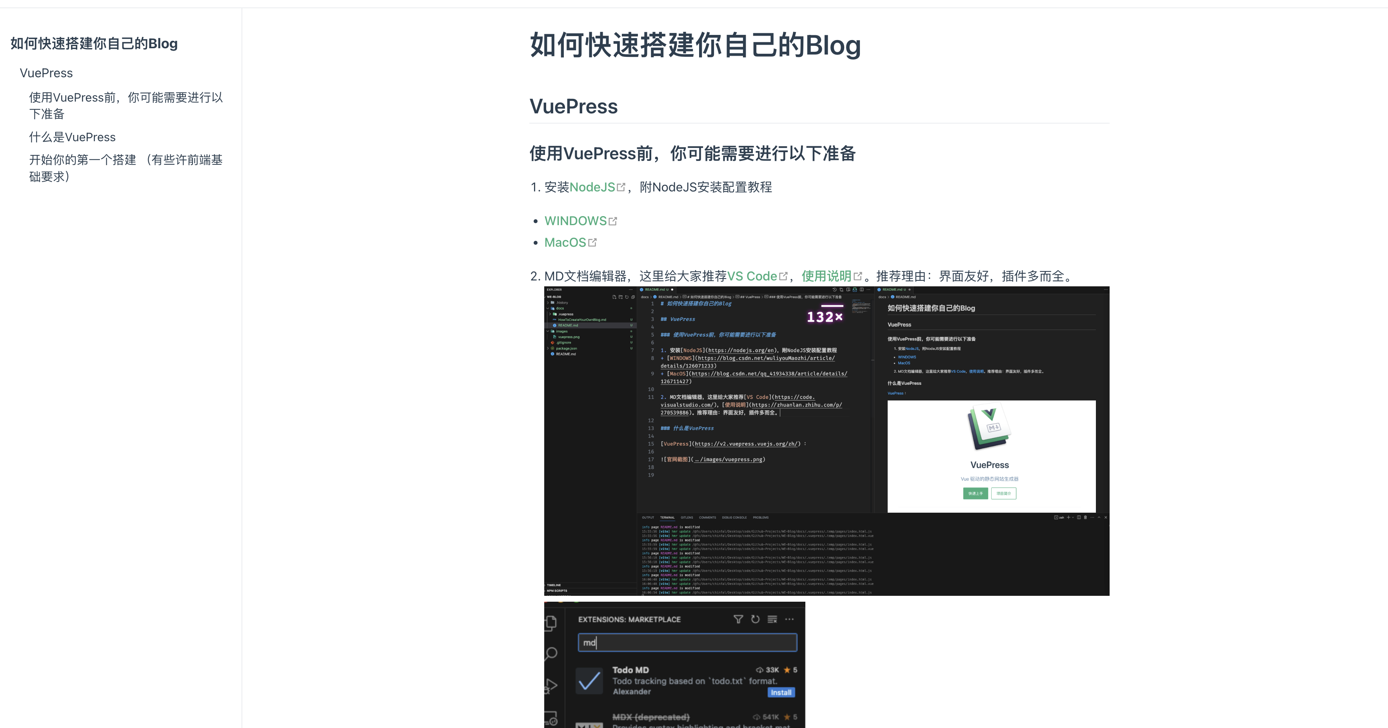Image resolution: width=1388 pixels, height=728 pixels.
Task: Click the MDX (deprecated) extension name
Action: [x=651, y=717]
